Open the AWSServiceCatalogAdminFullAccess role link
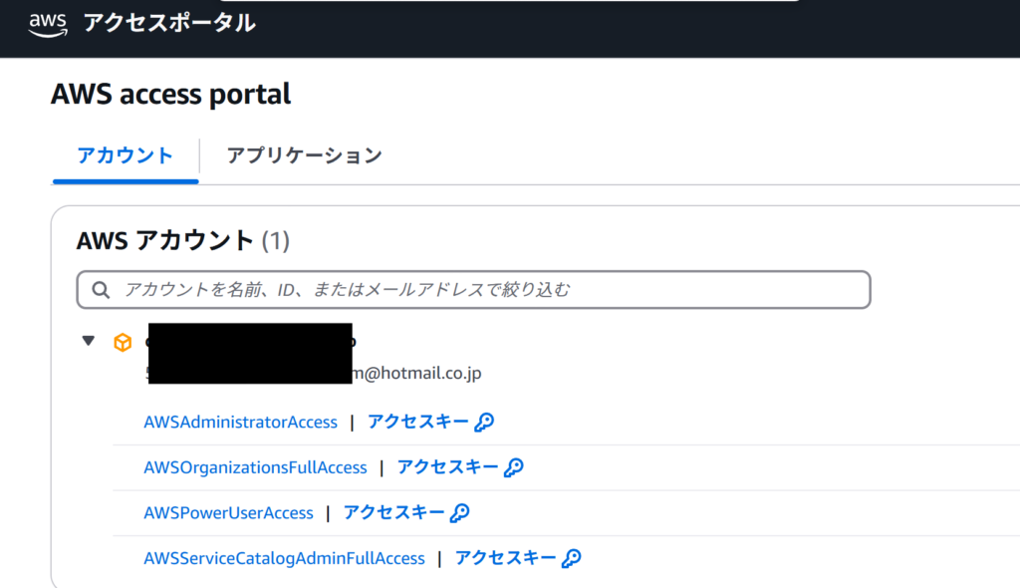The image size is (1020, 588). [284, 559]
